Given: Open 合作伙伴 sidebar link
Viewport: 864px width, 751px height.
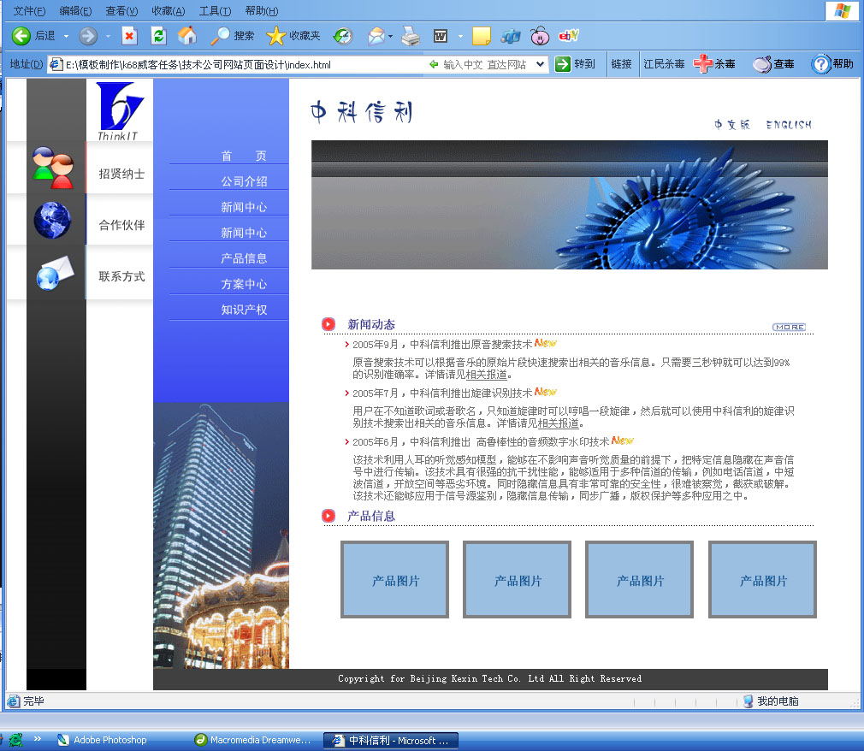Looking at the screenshot, I should coord(121,225).
